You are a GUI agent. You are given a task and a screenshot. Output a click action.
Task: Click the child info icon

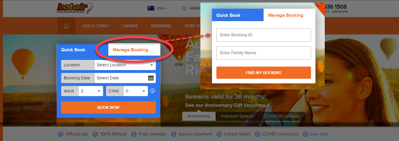click(152, 91)
